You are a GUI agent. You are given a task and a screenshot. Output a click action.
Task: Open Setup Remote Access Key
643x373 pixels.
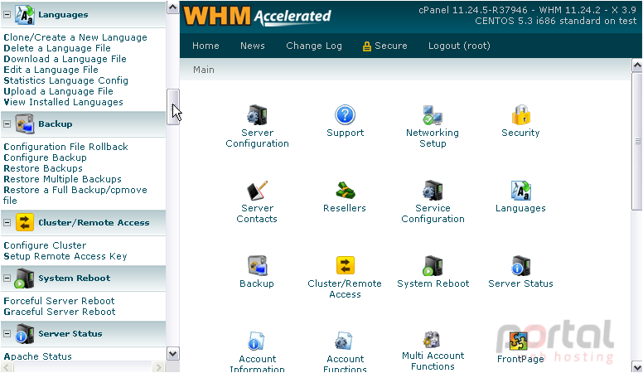click(x=65, y=256)
